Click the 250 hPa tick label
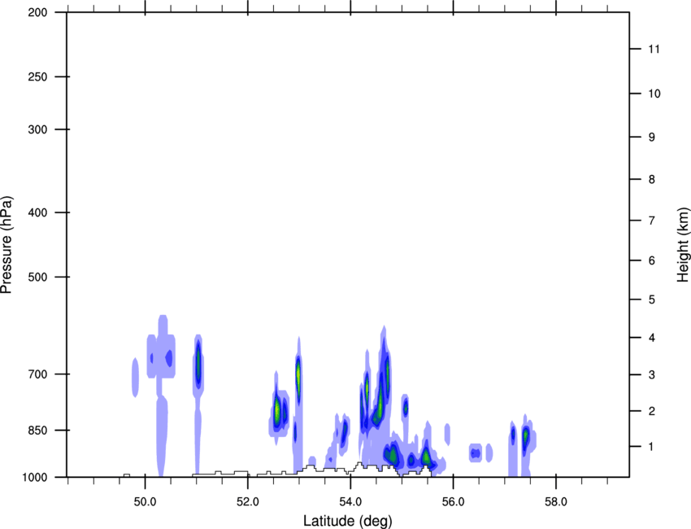Screen dimensions: 691x529 point(37,77)
